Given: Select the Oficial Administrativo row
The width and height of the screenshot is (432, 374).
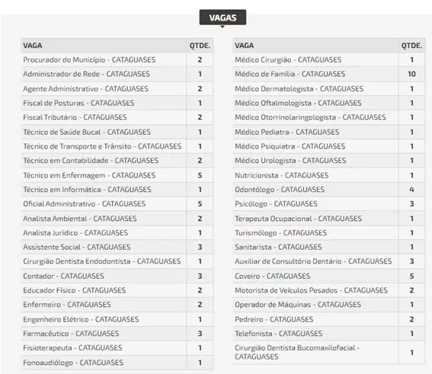Looking at the screenshot, I should 117,204.
